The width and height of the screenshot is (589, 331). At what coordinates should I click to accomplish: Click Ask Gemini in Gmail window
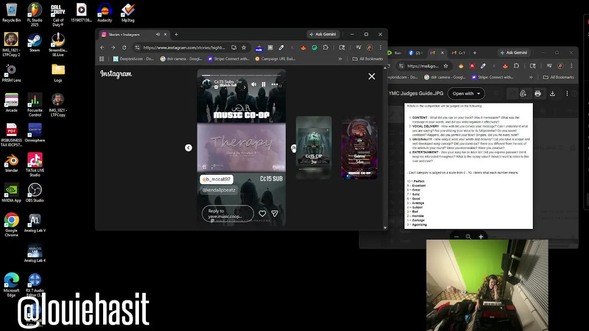click(x=514, y=53)
